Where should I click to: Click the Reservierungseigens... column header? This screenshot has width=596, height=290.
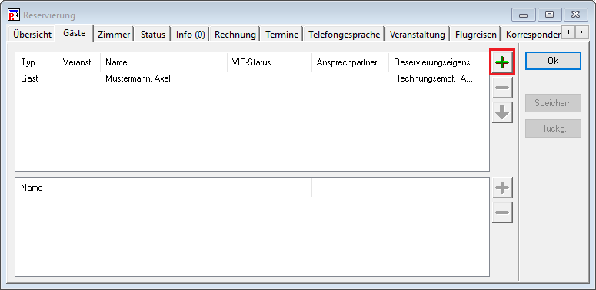(435, 62)
